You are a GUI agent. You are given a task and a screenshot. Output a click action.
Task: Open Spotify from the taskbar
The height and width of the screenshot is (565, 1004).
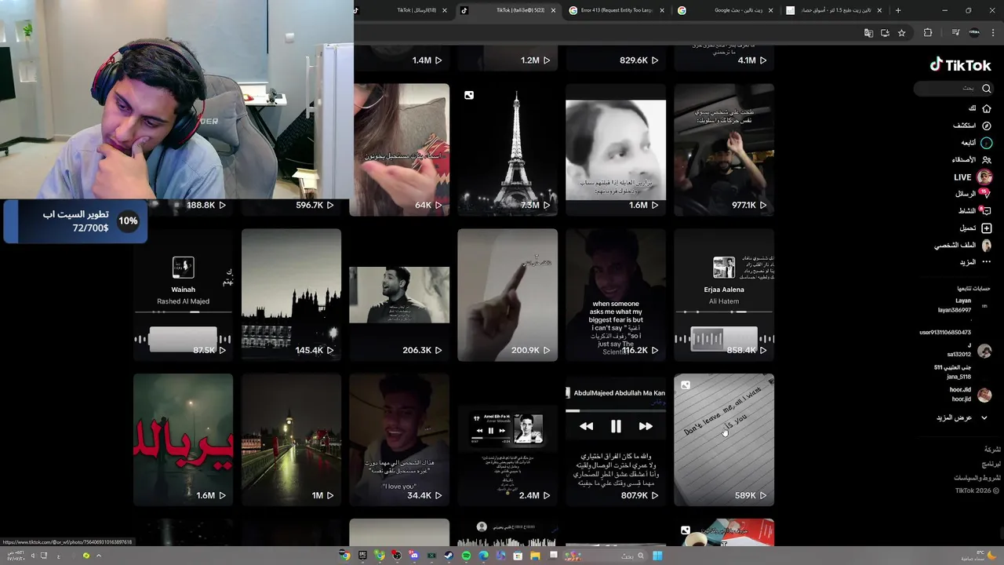coord(466,556)
